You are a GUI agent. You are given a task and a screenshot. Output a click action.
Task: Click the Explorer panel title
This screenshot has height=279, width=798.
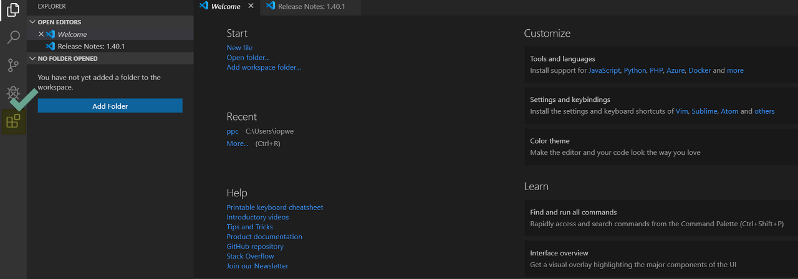[52, 6]
